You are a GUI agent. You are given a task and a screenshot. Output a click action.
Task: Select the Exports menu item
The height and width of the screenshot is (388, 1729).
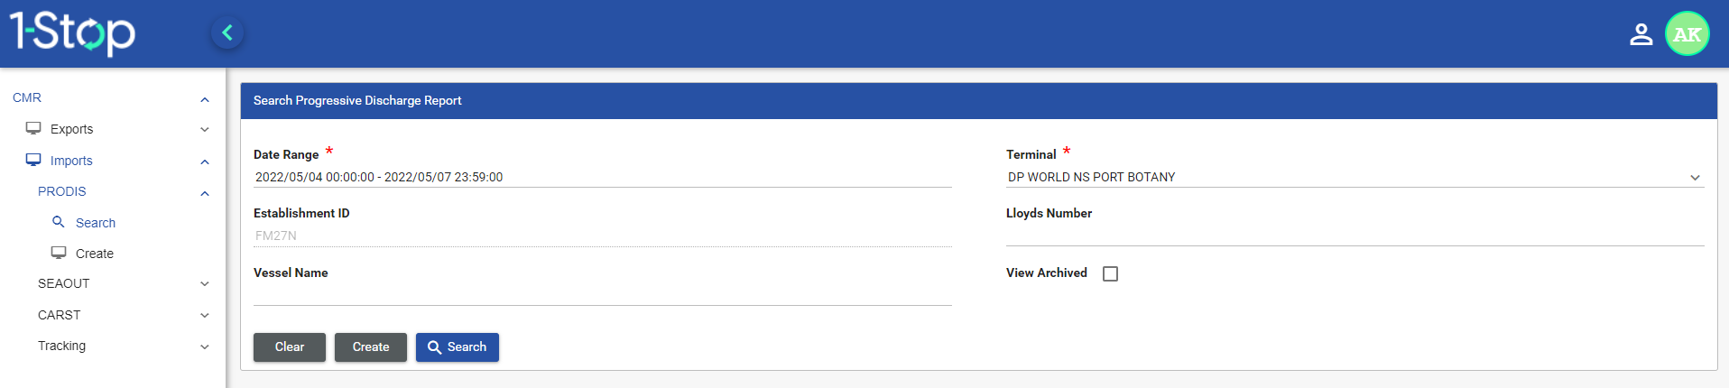coord(72,129)
